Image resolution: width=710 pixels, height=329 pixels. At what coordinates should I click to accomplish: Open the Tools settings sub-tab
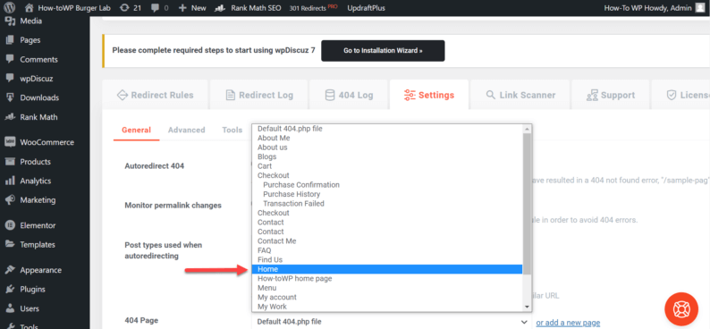pyautogui.click(x=232, y=130)
